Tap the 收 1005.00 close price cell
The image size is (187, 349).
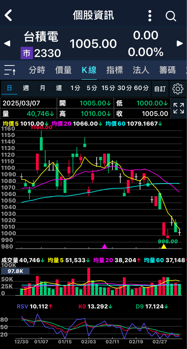click(x=142, y=113)
